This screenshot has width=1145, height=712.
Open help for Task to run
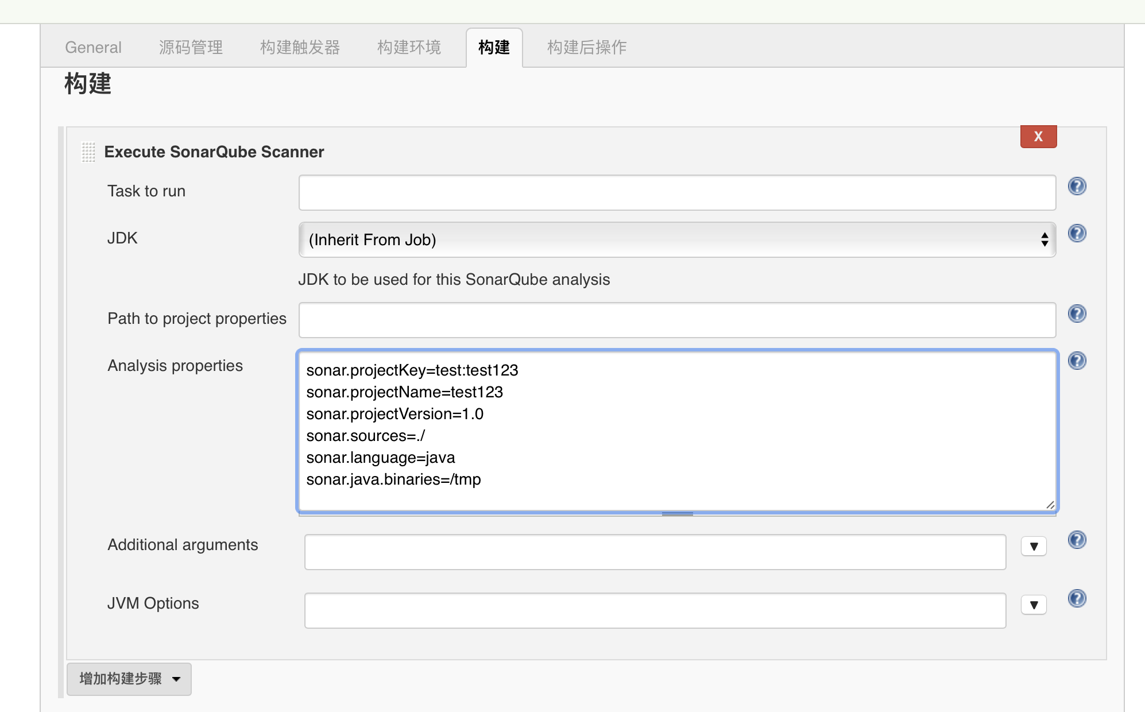click(x=1077, y=186)
